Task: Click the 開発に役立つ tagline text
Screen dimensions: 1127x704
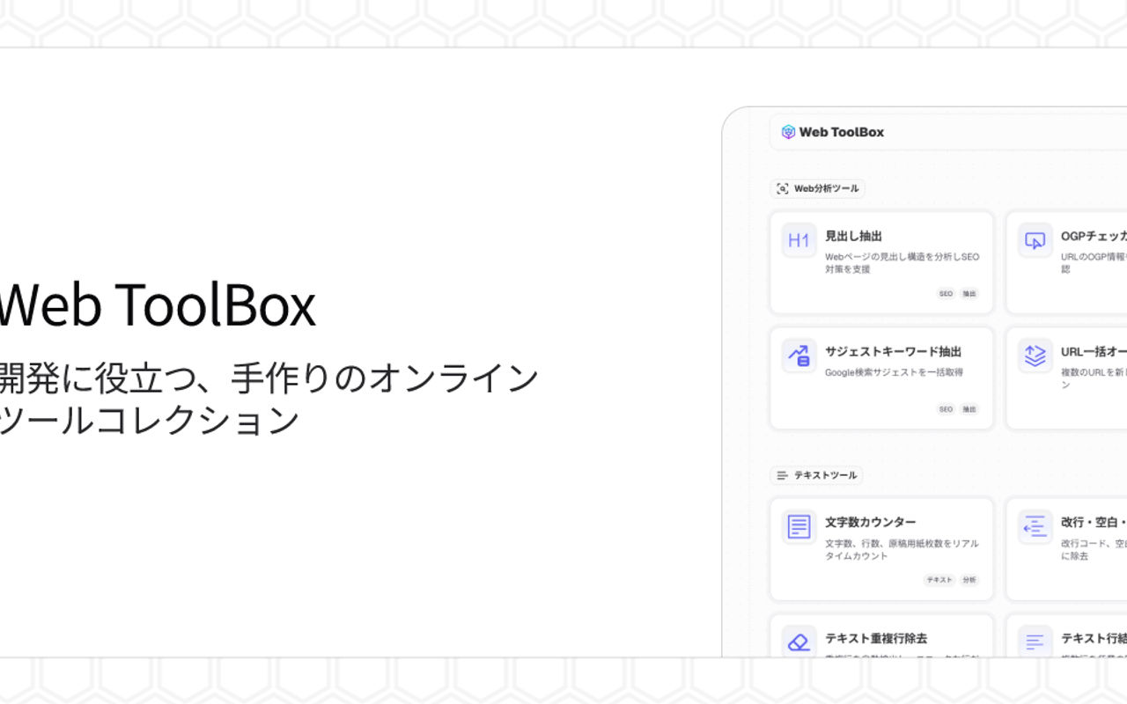Action: coord(269,400)
